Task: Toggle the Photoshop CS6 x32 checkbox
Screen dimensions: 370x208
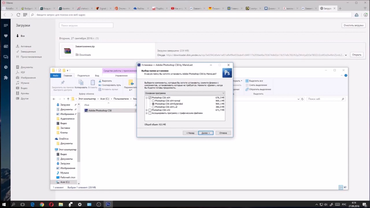Action: (150, 110)
